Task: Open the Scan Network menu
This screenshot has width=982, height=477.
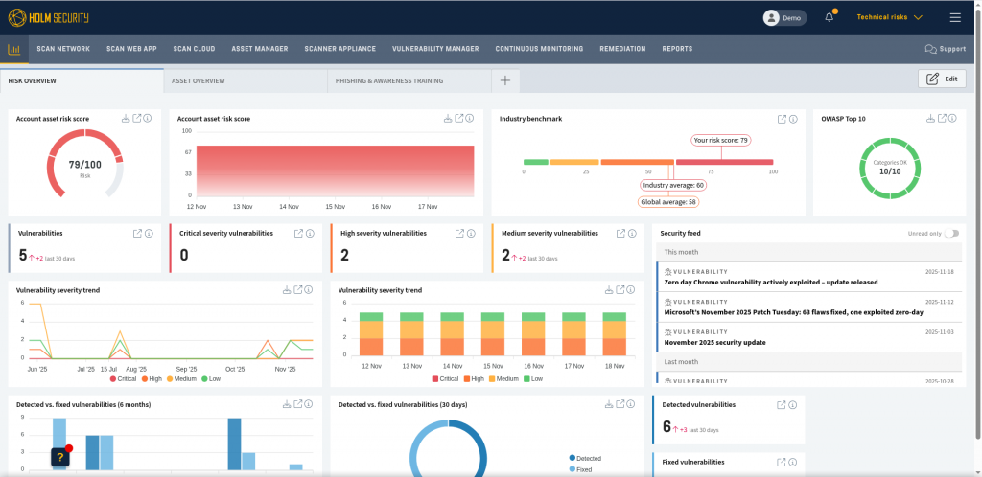Action: pyautogui.click(x=63, y=49)
